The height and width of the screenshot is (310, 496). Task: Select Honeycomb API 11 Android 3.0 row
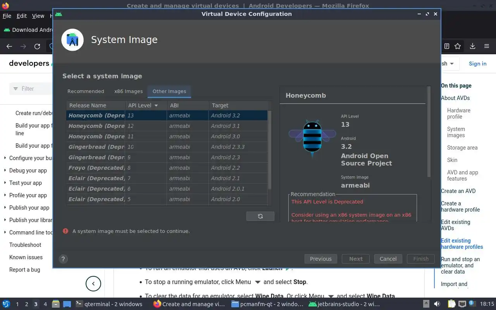click(167, 136)
